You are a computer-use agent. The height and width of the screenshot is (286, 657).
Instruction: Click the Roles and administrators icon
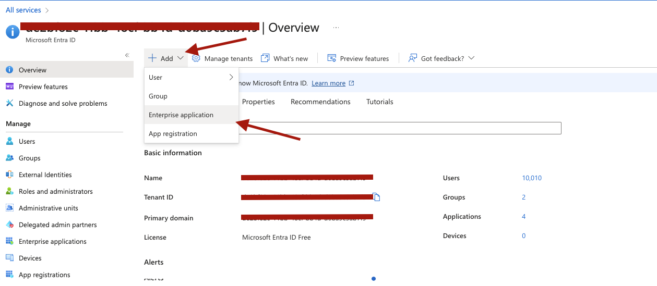pos(9,191)
